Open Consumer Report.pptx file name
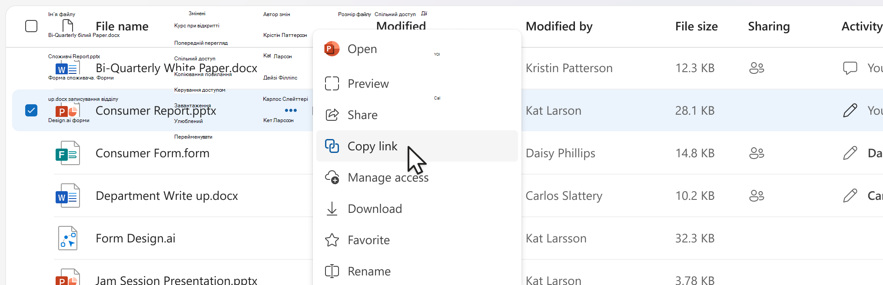883x285 pixels. 156,111
